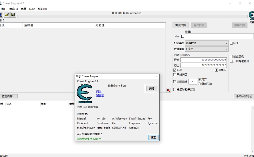Screen dimensions: 254x157
Task: Click the Cheat Engine settings logo
Action: (252, 16)
